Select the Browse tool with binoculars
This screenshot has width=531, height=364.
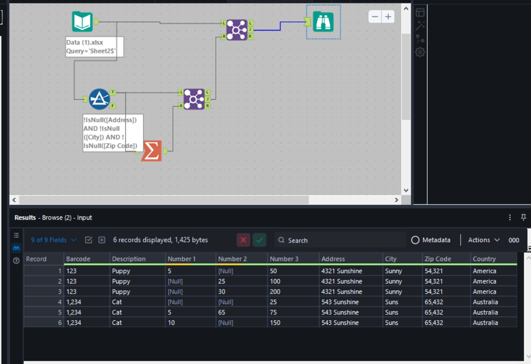(323, 22)
